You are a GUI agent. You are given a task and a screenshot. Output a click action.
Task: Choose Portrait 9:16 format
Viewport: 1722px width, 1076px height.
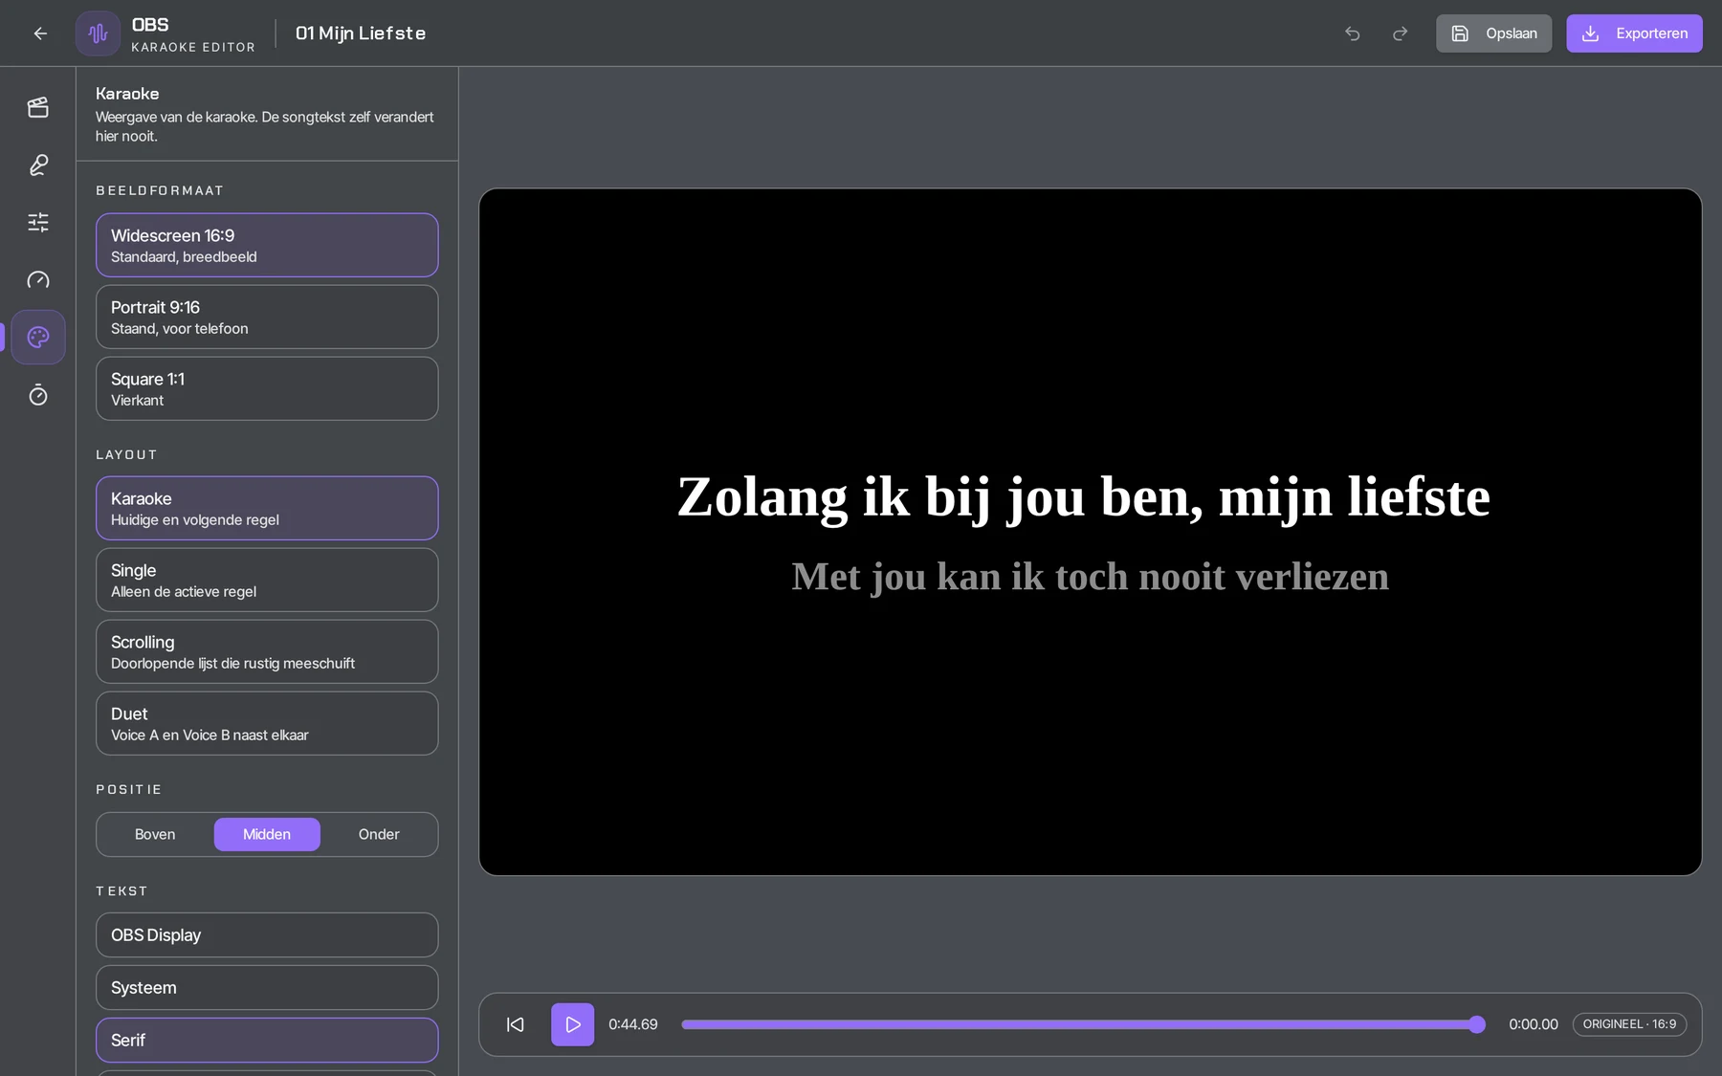click(267, 317)
